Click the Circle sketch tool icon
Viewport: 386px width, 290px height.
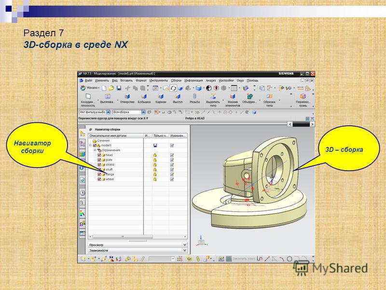289,259
